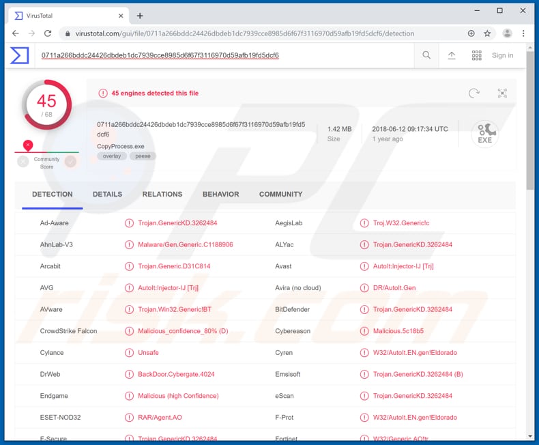Click the reanalyze refresh icon
539x445 pixels.
[x=474, y=94]
